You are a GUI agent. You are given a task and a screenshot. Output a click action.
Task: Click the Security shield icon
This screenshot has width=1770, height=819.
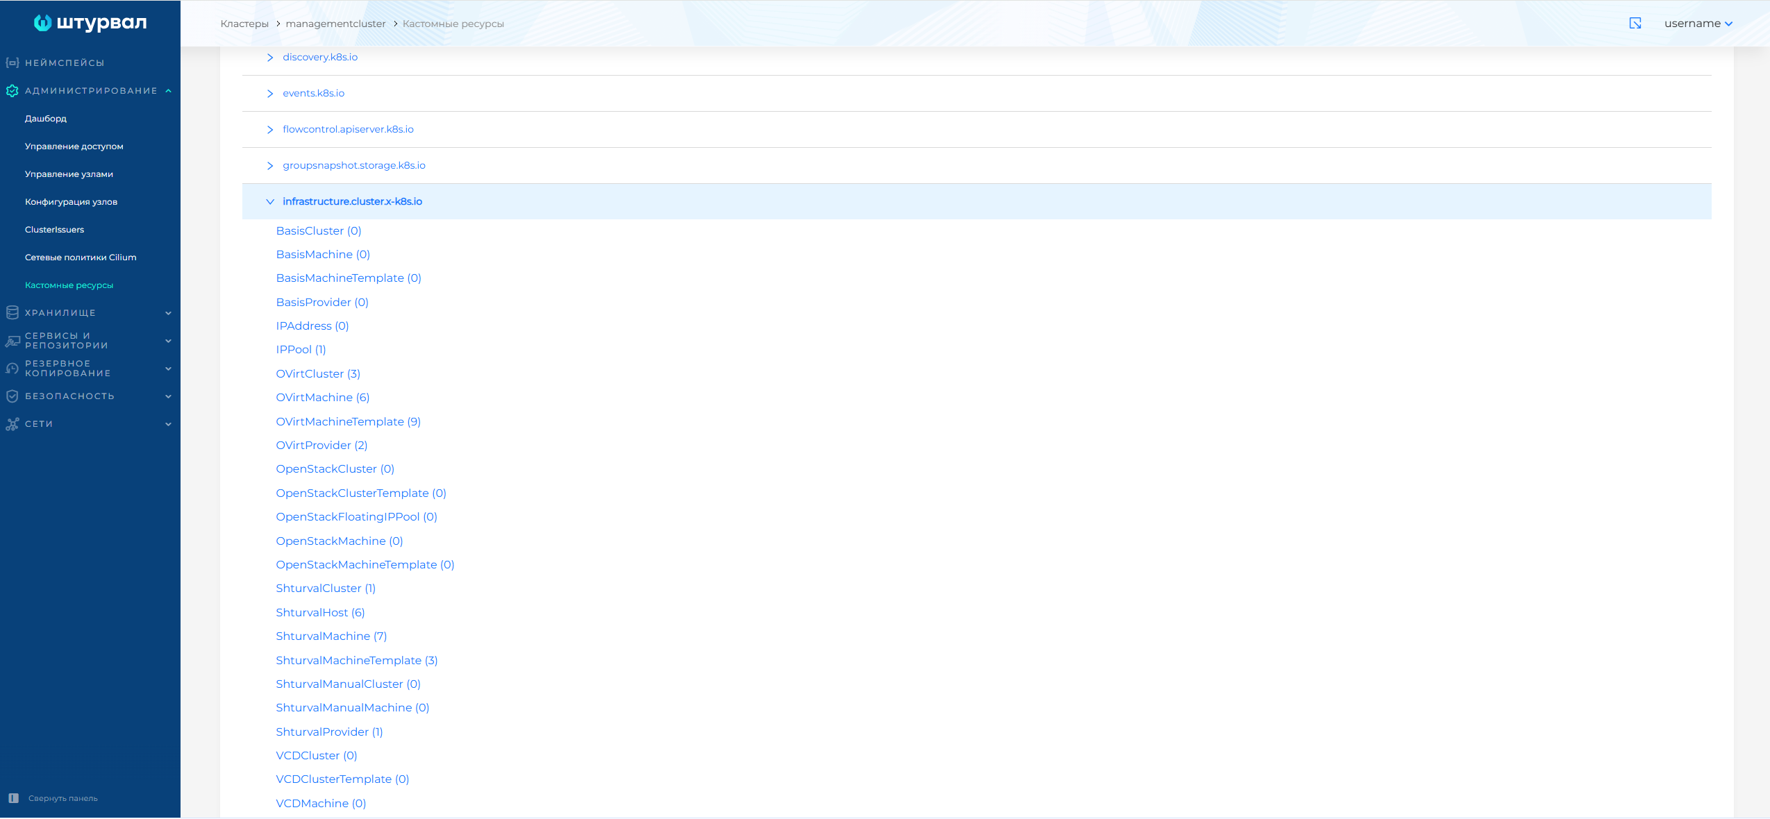(x=12, y=396)
